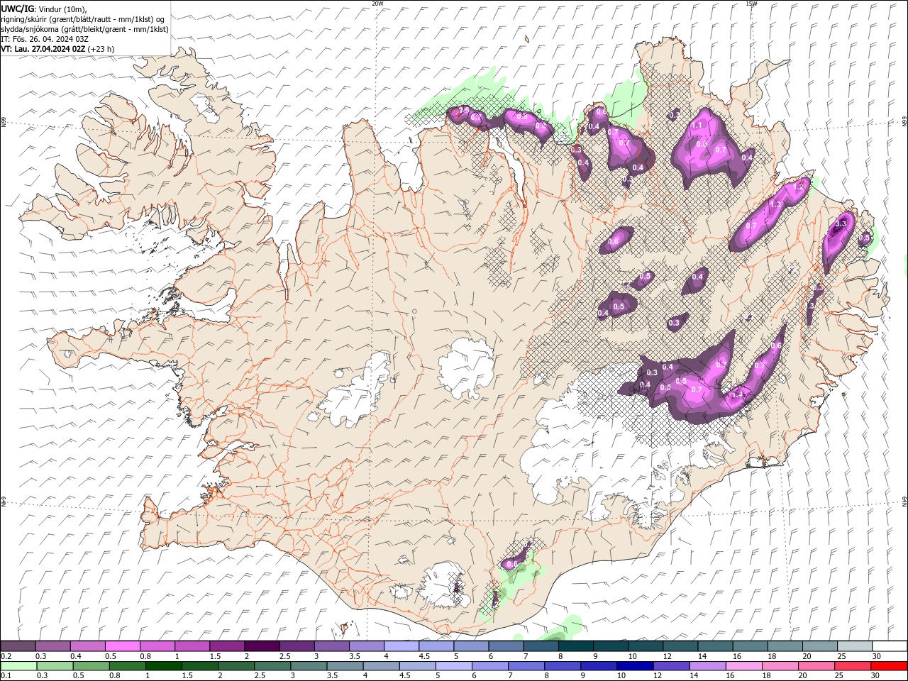Screen dimensions: 908x681
Task: Click the light blue 5 rain legend swatch
Action: tap(453, 666)
